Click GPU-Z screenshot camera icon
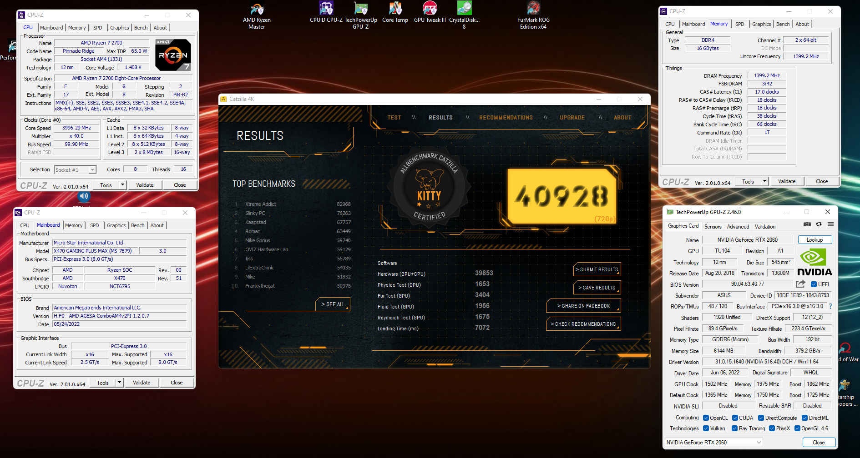The width and height of the screenshot is (860, 458). (x=807, y=224)
